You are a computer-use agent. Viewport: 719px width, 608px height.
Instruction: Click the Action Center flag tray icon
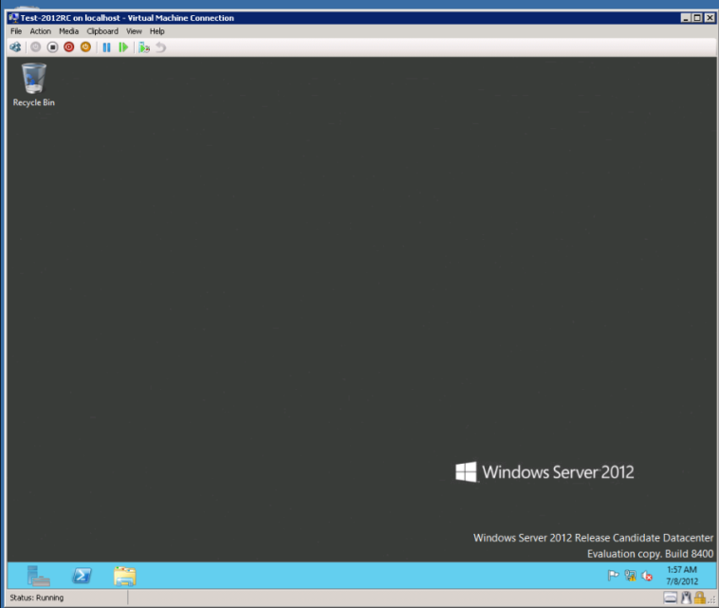coord(613,575)
